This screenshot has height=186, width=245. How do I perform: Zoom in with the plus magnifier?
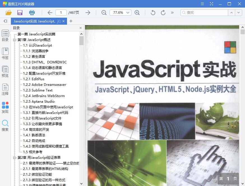pos(137,13)
